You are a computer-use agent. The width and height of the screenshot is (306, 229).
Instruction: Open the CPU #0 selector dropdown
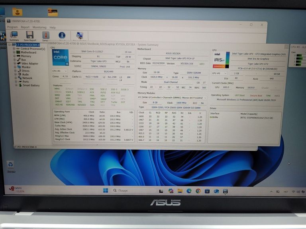point(59,71)
